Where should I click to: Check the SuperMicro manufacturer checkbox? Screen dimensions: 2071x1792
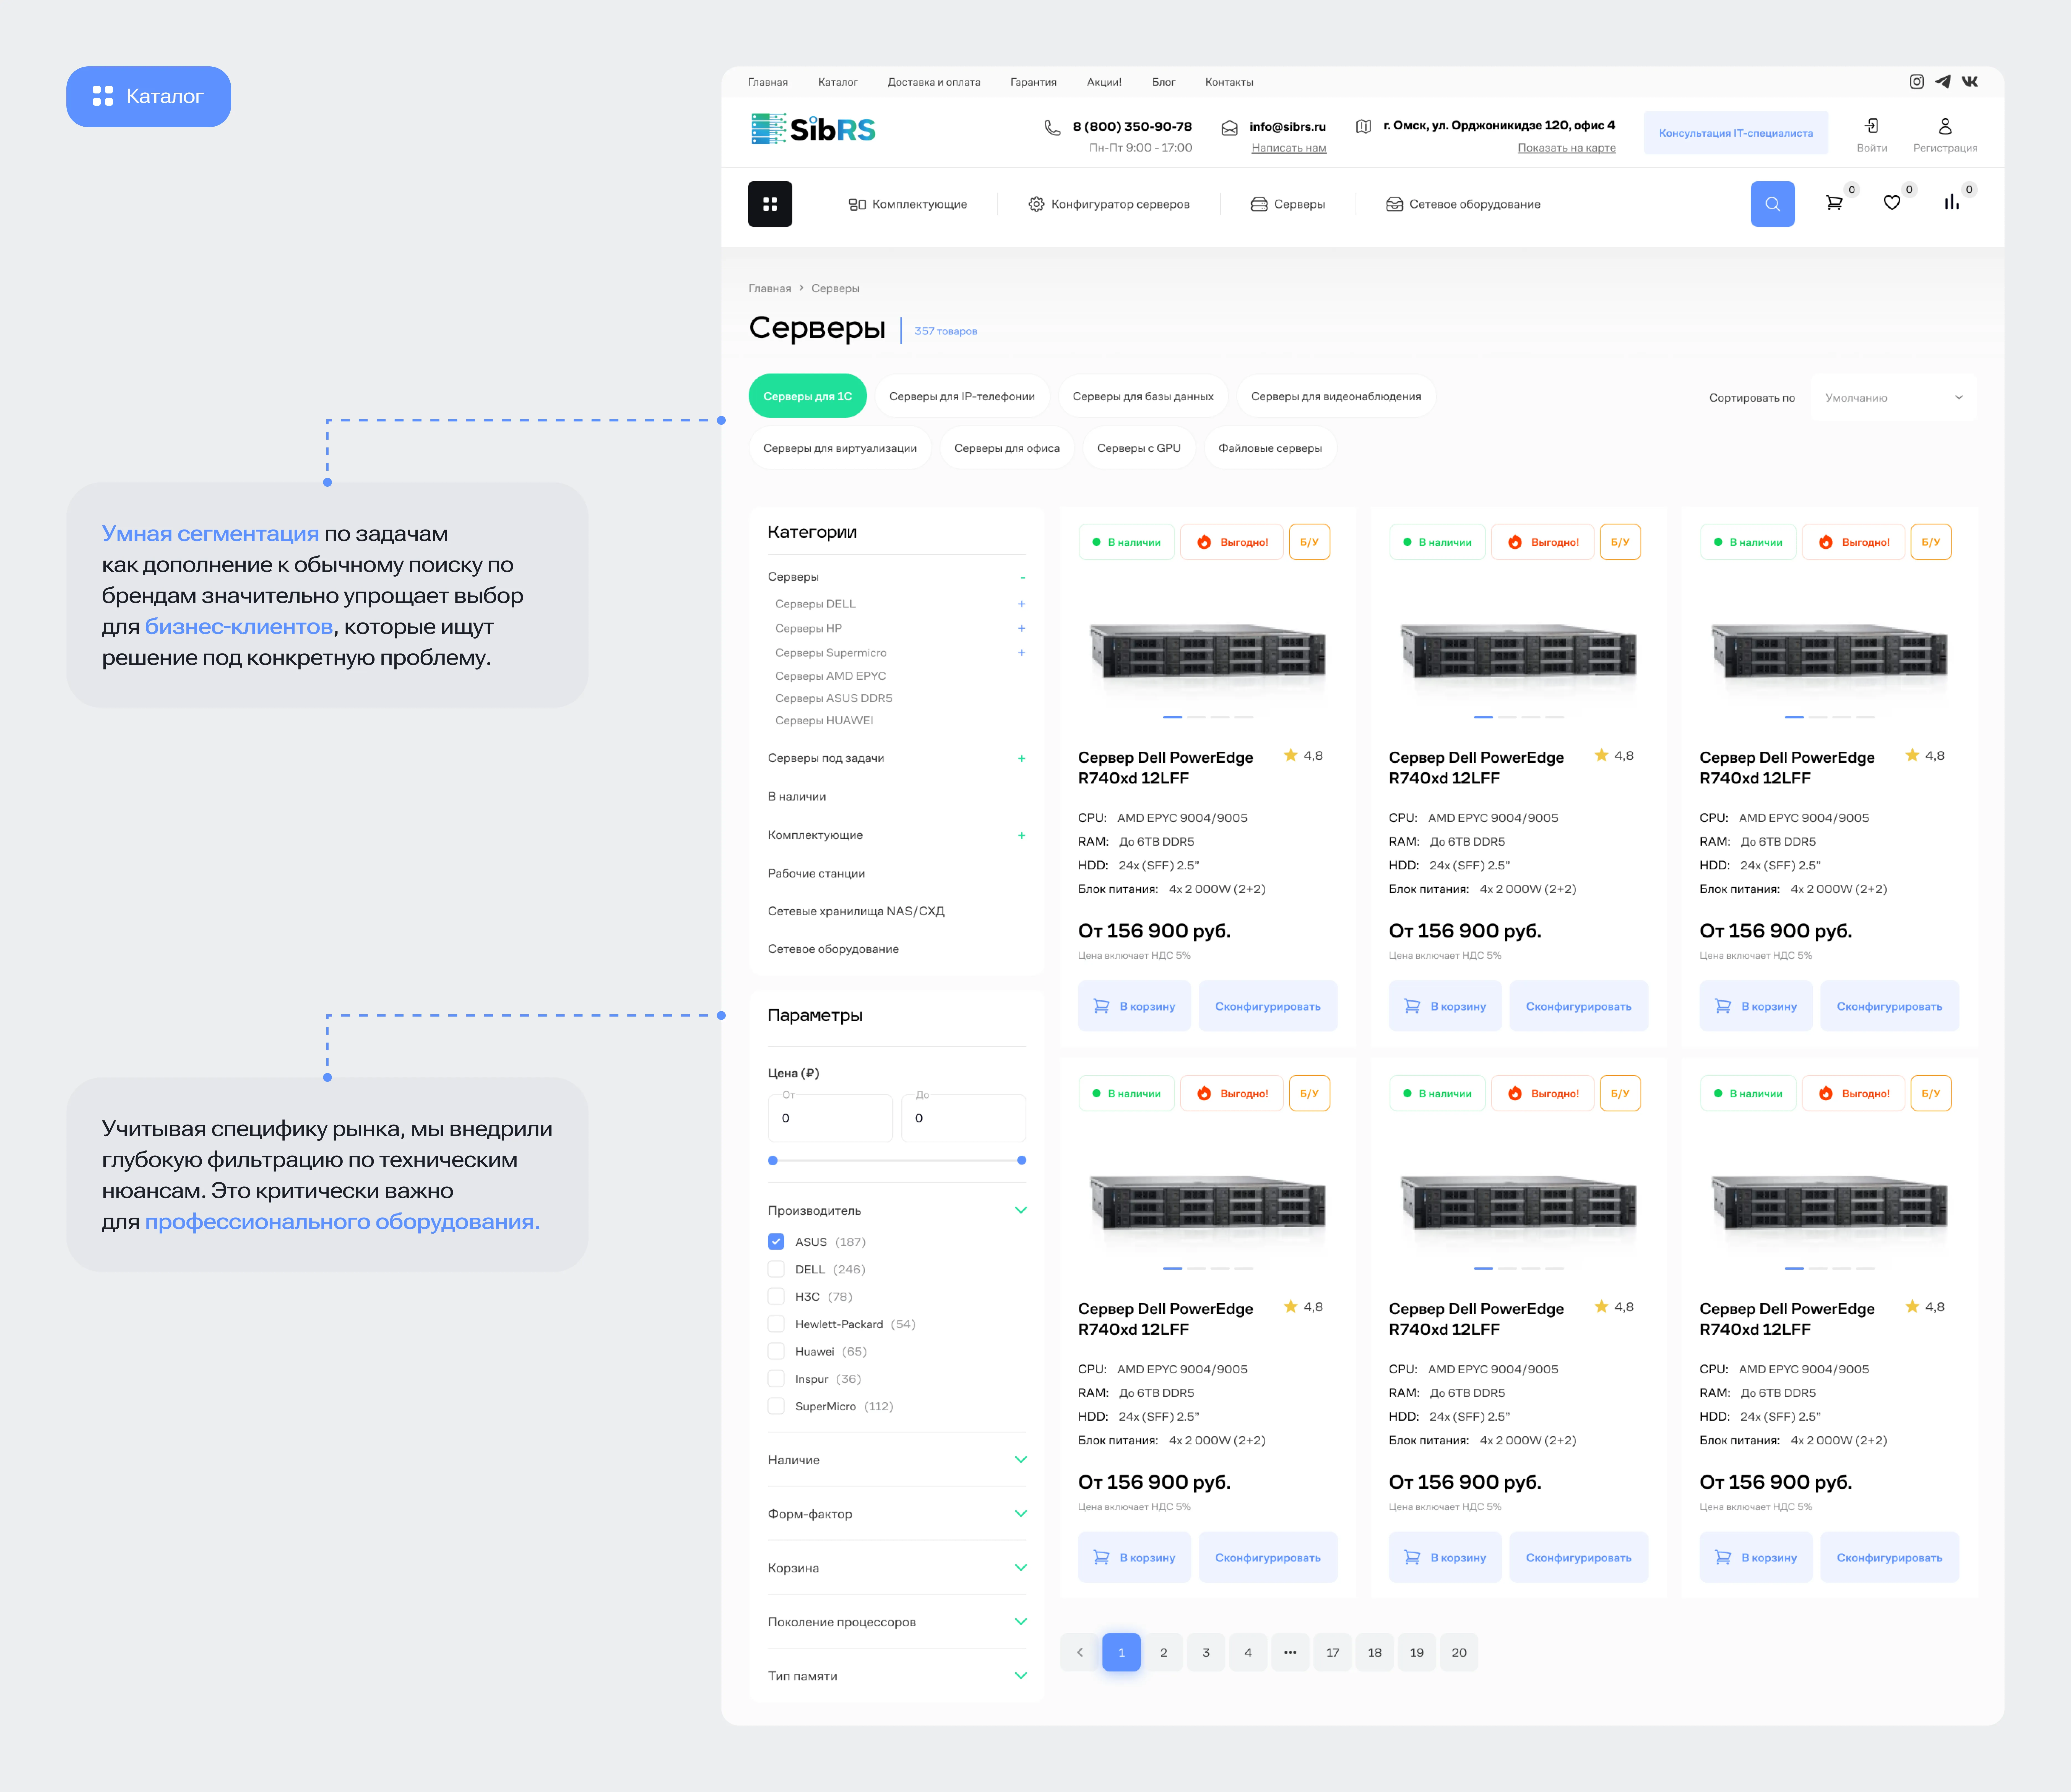coord(776,1406)
